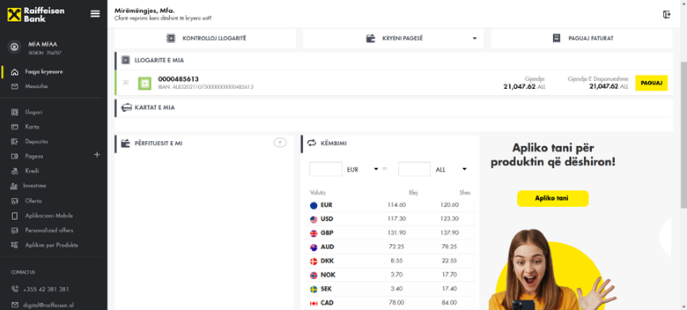Screen dimensions: 687x310
Task: Click the source amount field before EUR
Action: click(326, 169)
